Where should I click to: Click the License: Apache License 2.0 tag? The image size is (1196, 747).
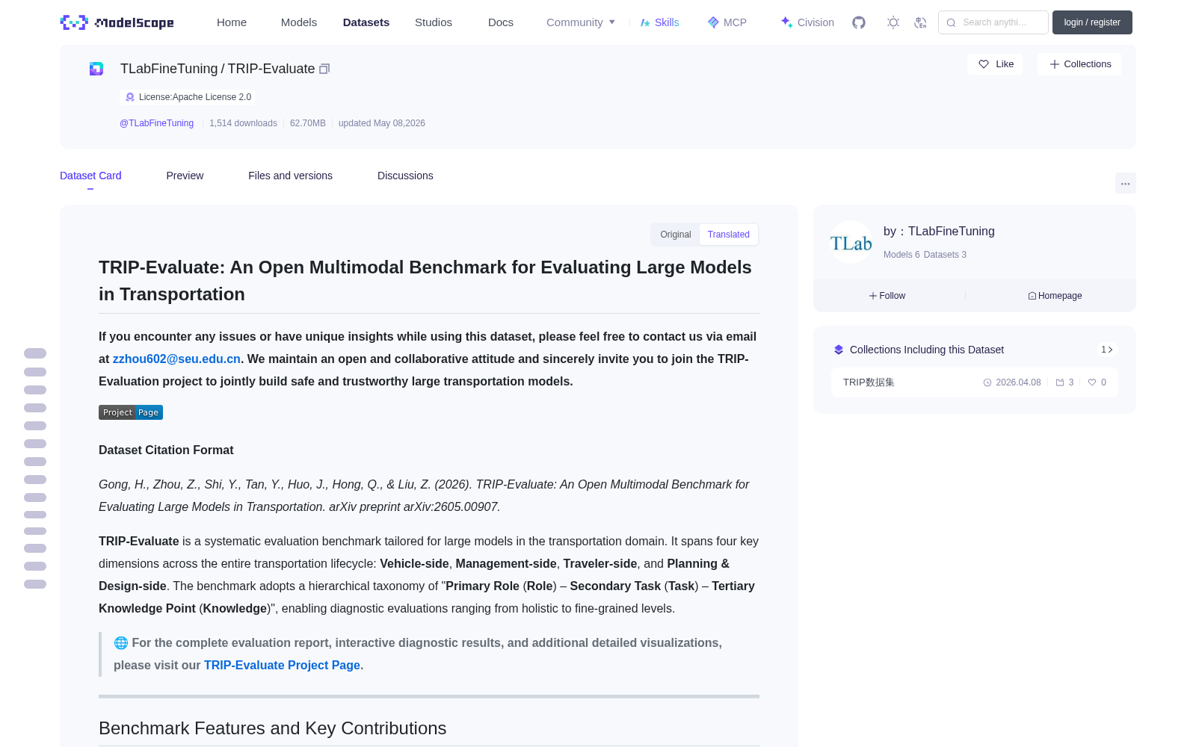click(188, 97)
